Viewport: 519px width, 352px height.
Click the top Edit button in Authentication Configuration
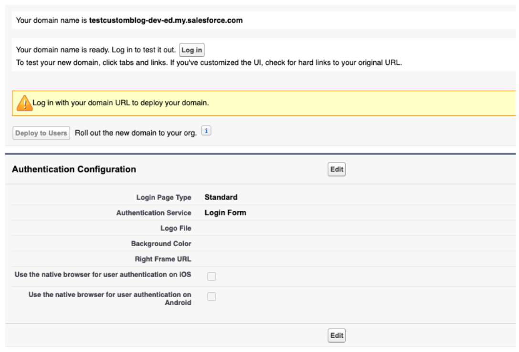point(337,169)
